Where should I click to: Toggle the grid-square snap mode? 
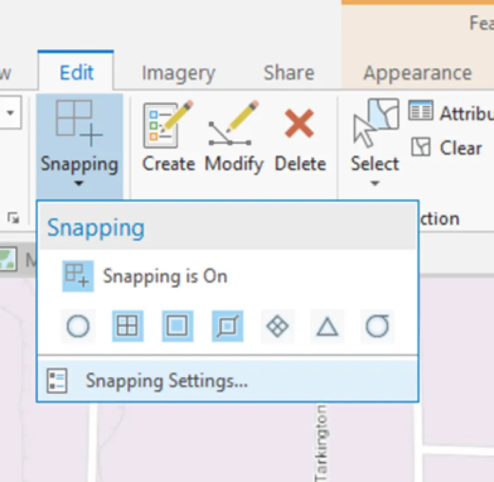[127, 326]
